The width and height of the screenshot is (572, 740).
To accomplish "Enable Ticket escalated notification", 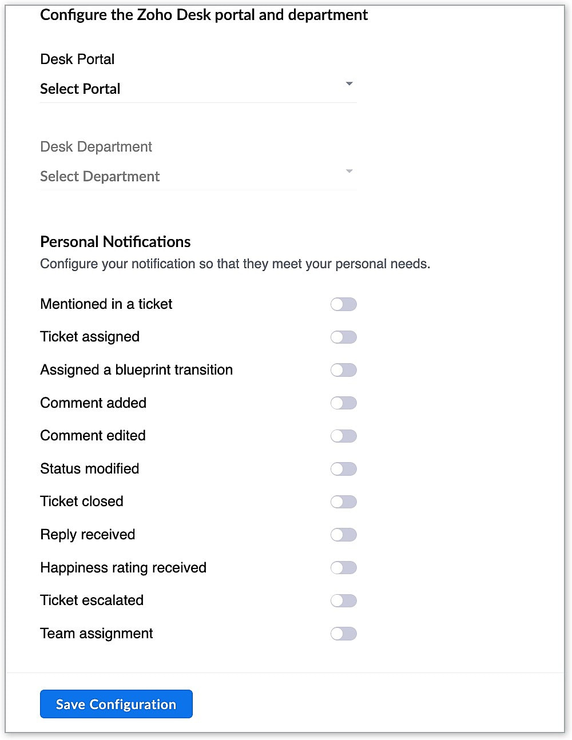I will tap(343, 600).
